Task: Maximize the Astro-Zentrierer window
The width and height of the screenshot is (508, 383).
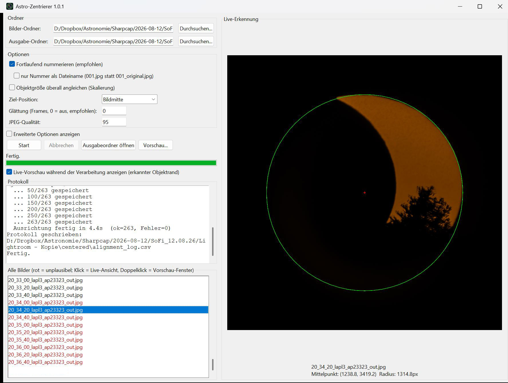Action: (x=480, y=6)
